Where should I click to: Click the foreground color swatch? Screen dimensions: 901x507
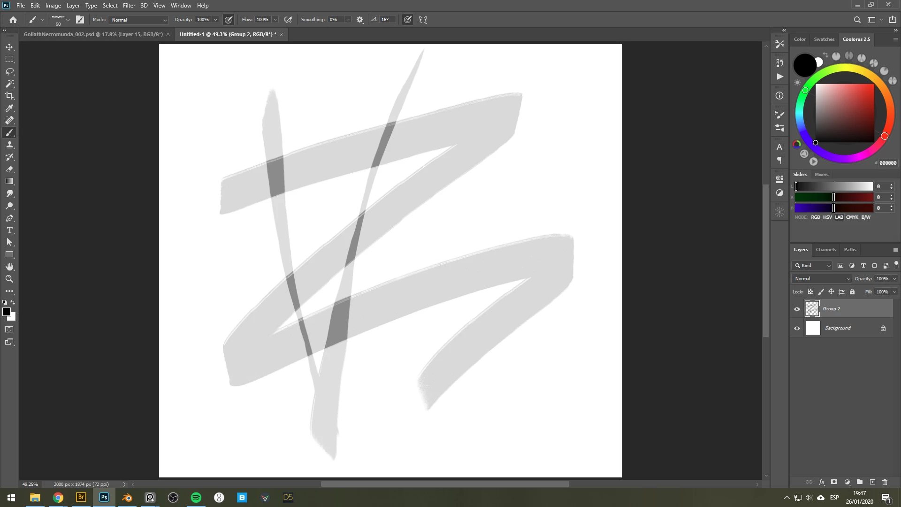(x=7, y=312)
